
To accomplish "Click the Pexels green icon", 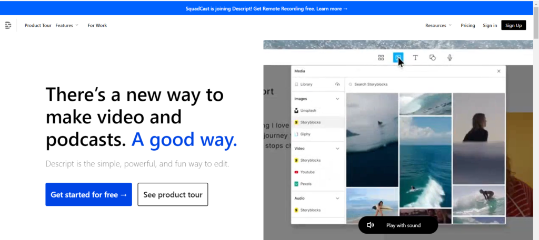I will (296, 184).
